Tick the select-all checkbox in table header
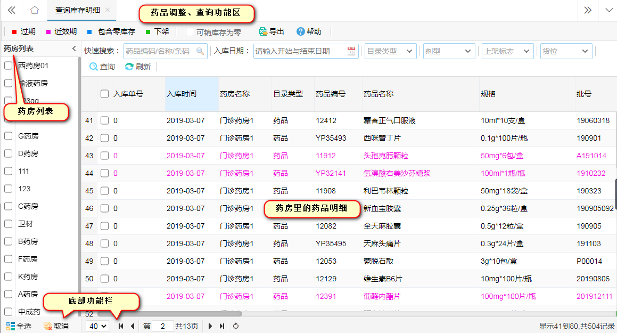The width and height of the screenshot is (617, 333). tap(105, 94)
